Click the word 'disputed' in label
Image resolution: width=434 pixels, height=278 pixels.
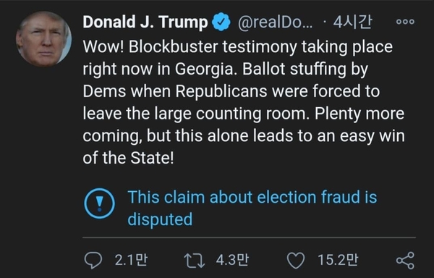pos(160,219)
